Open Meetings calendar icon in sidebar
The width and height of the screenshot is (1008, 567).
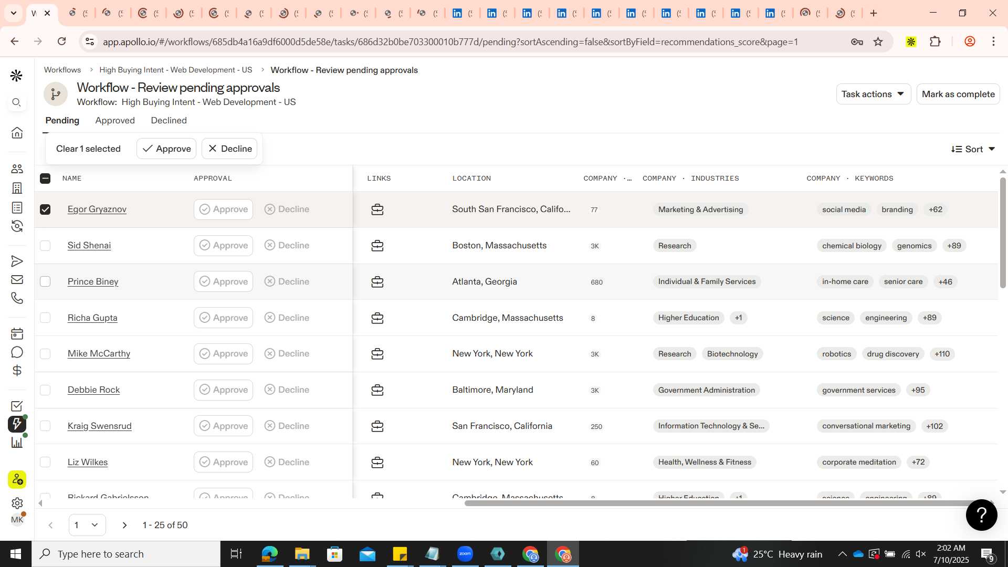[17, 333]
